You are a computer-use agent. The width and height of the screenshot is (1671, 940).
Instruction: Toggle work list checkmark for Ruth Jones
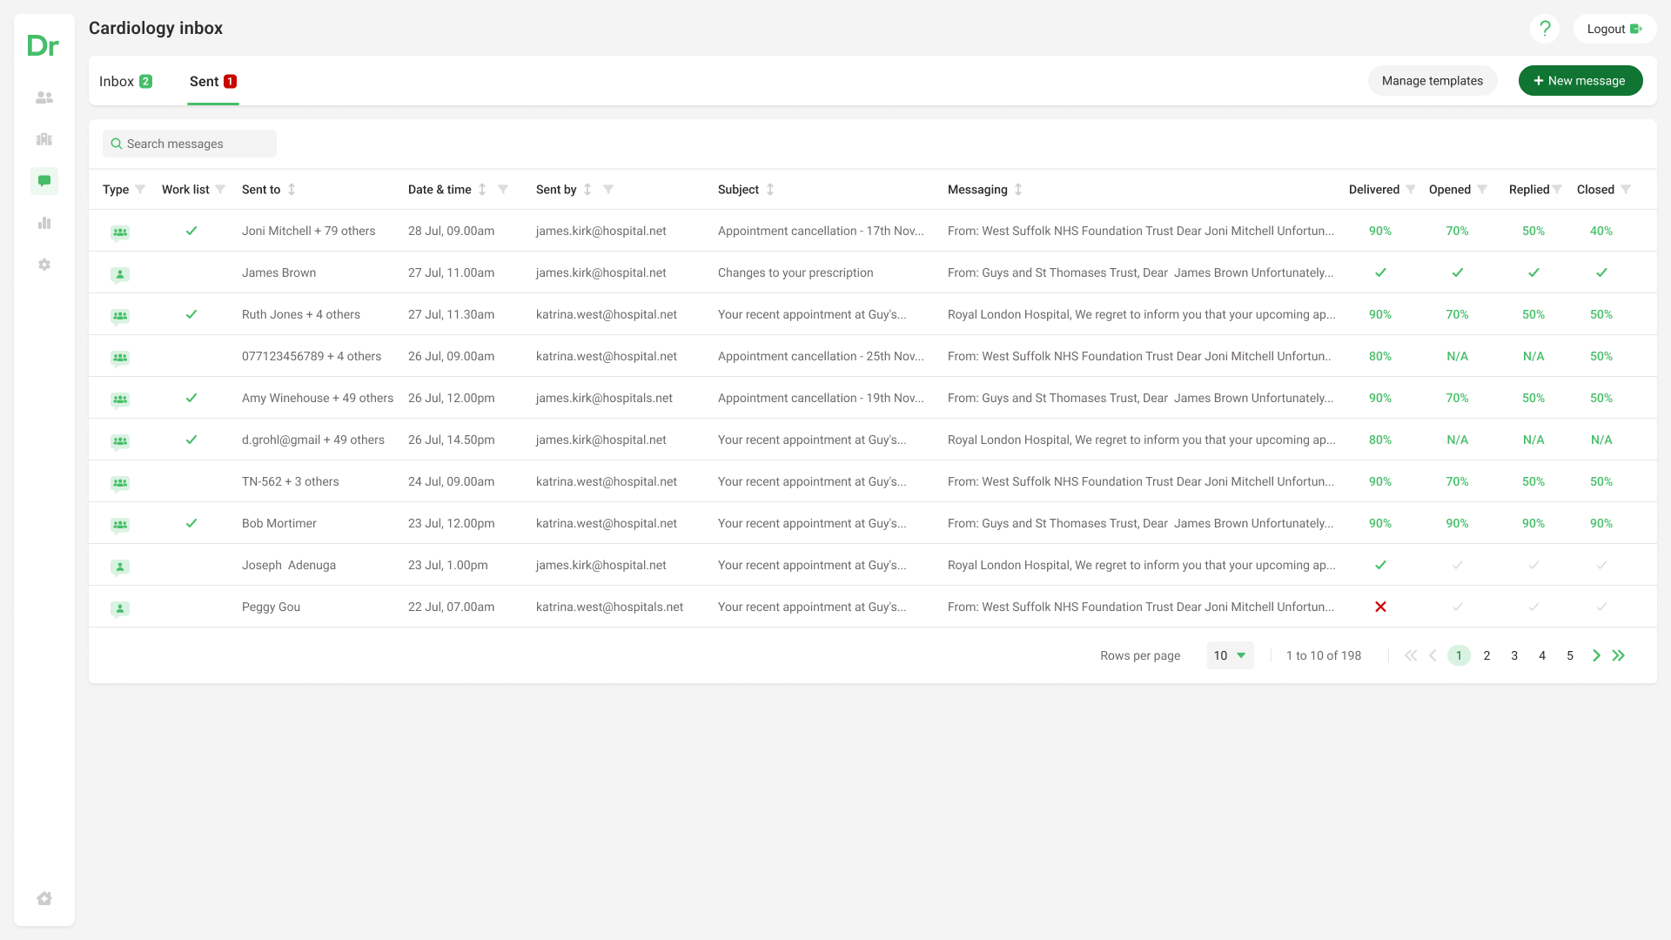(191, 314)
